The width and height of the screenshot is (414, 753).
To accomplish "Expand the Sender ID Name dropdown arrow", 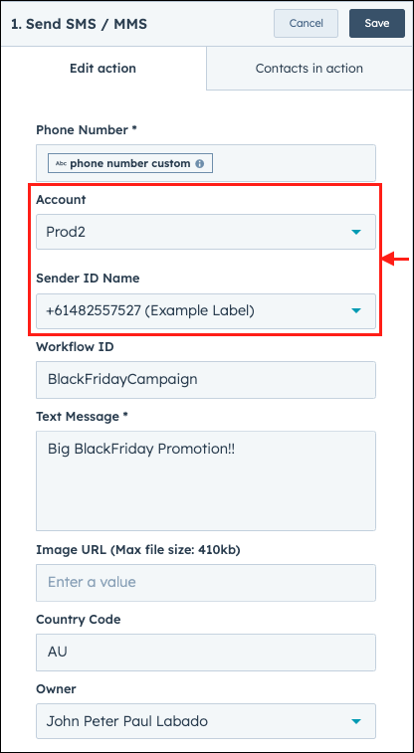I will click(355, 311).
